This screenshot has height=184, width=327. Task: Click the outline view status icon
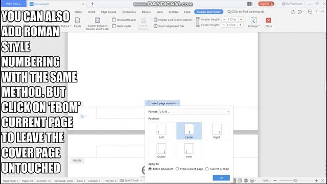tap(240, 180)
